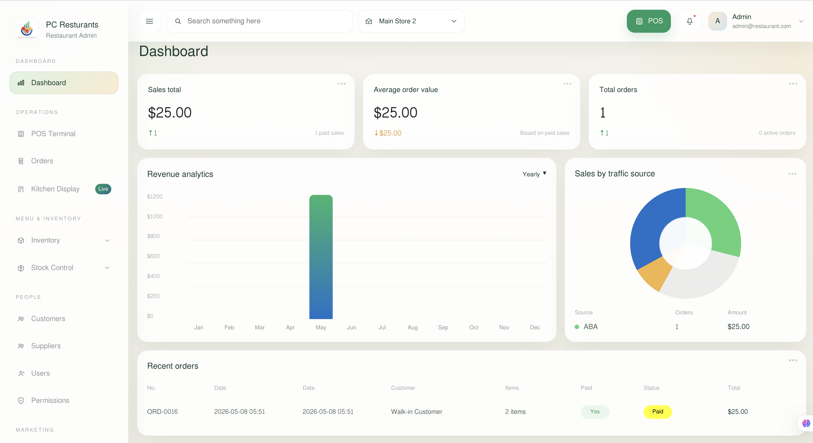Click the Yes paid badge
813x443 pixels.
tap(595, 412)
